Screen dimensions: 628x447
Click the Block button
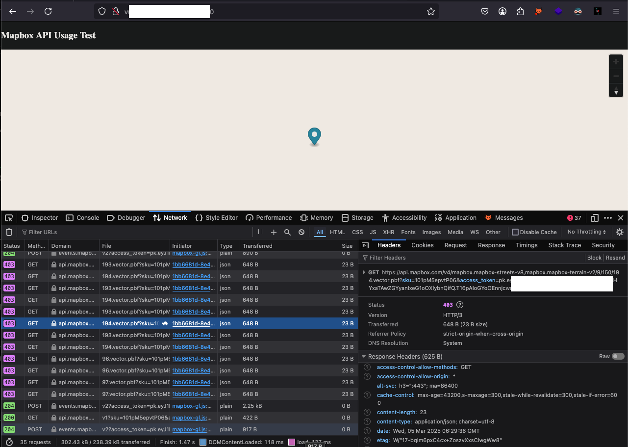click(594, 258)
